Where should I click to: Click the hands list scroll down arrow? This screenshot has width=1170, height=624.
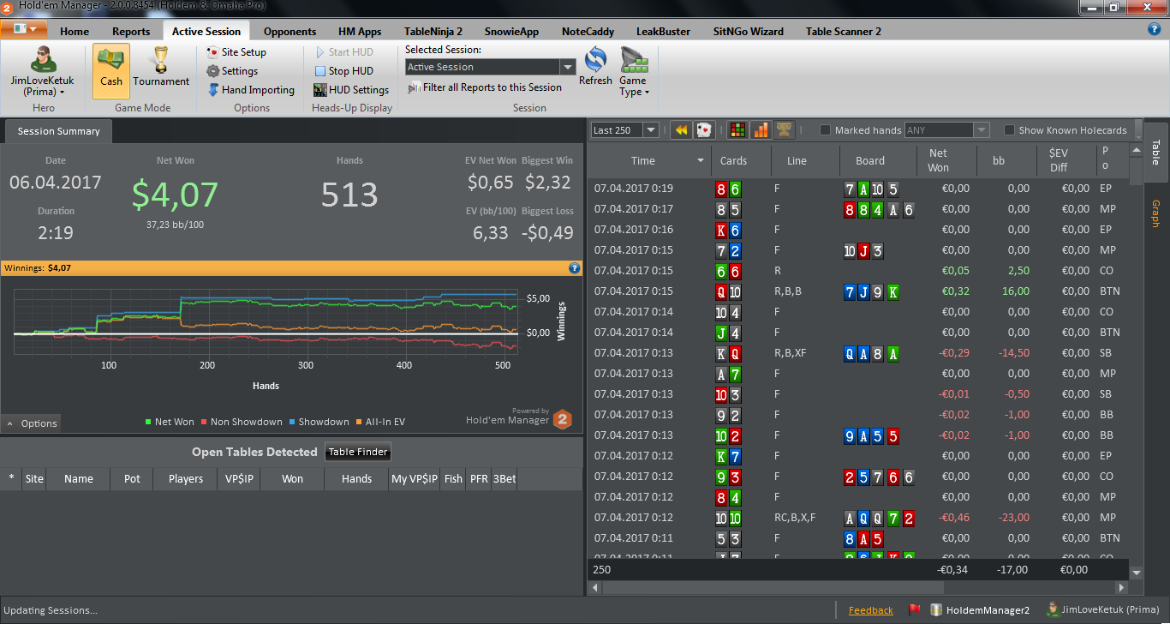pyautogui.click(x=1137, y=573)
